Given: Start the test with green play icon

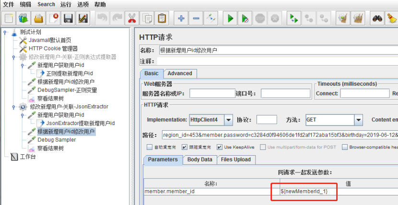Looking at the screenshot, I should coord(230,18).
